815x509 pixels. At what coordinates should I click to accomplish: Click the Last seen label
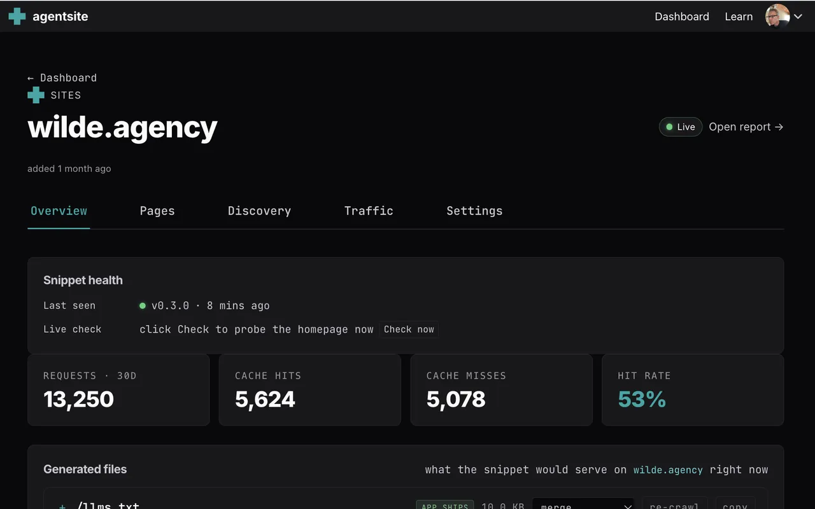[69, 305]
